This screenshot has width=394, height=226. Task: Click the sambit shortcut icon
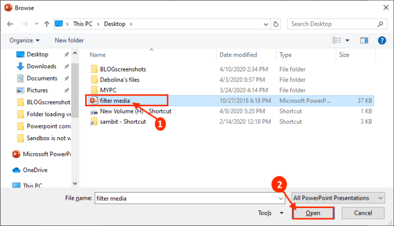[x=94, y=122]
